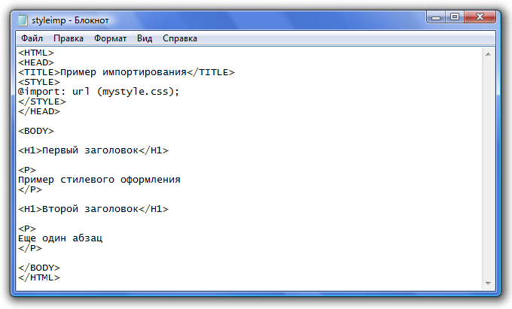Click the scrollbar down arrow

click(x=488, y=283)
